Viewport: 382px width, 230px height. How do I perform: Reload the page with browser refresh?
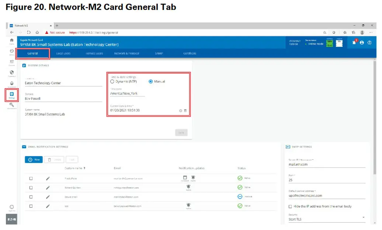click(29, 32)
